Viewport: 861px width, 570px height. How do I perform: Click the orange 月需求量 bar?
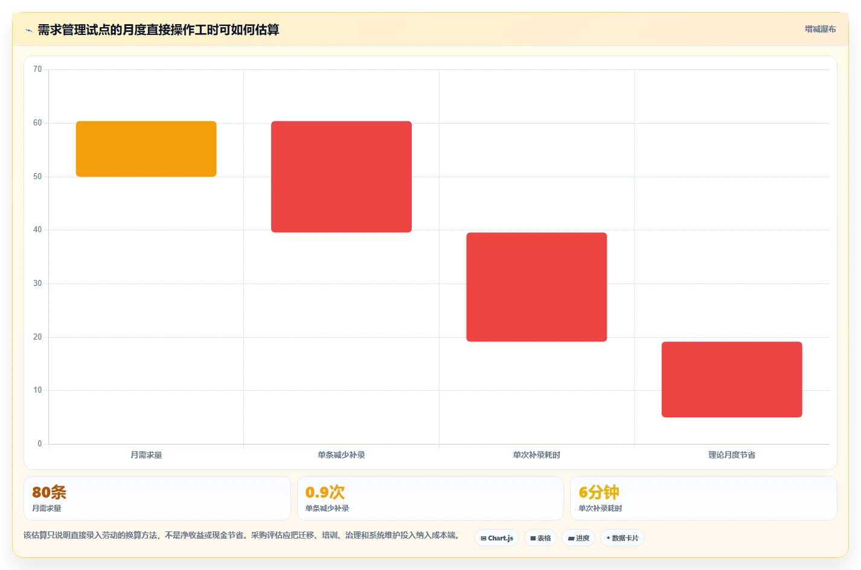(x=146, y=149)
